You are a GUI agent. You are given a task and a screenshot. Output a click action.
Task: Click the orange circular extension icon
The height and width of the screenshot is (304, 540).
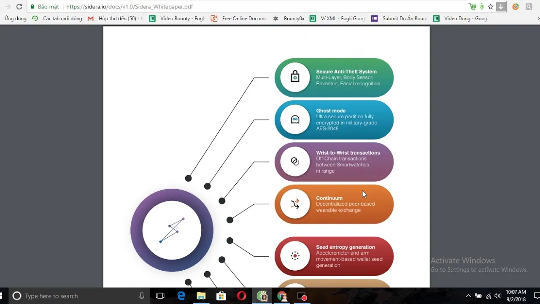coord(516,7)
